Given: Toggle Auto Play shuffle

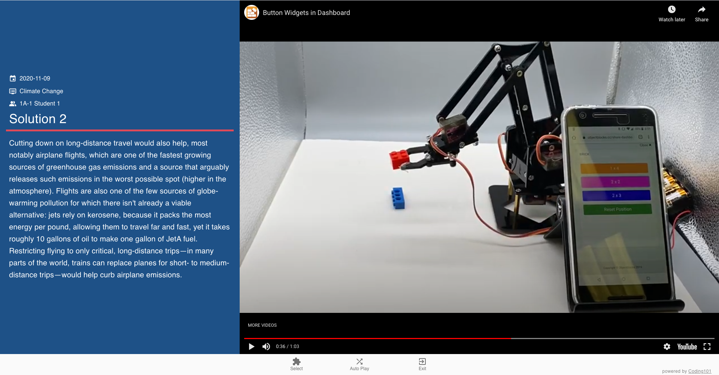Looking at the screenshot, I should coord(359,362).
